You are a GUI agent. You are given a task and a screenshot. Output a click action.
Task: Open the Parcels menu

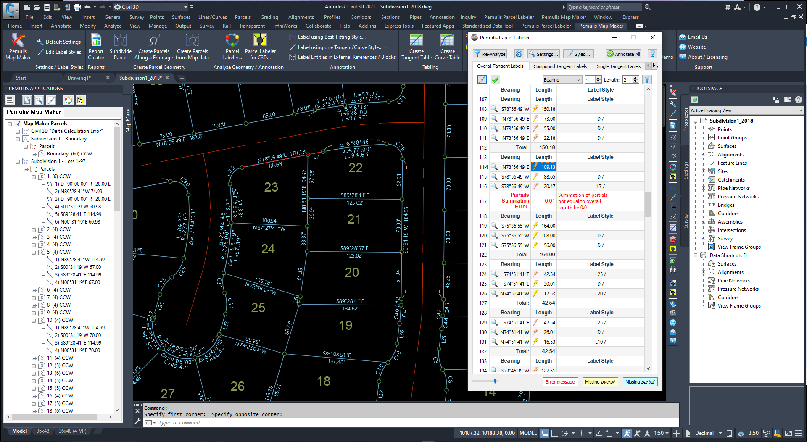[243, 17]
